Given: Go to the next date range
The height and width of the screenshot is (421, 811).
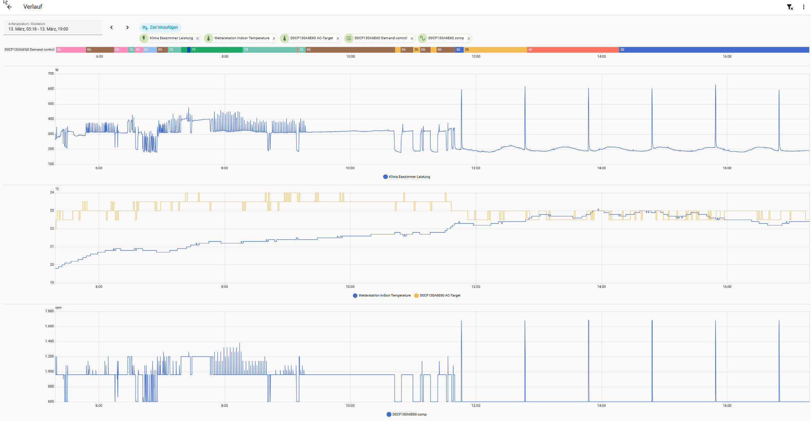Looking at the screenshot, I should (127, 27).
